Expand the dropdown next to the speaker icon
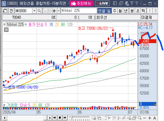This screenshot has height=121, width=164. point(59,11)
